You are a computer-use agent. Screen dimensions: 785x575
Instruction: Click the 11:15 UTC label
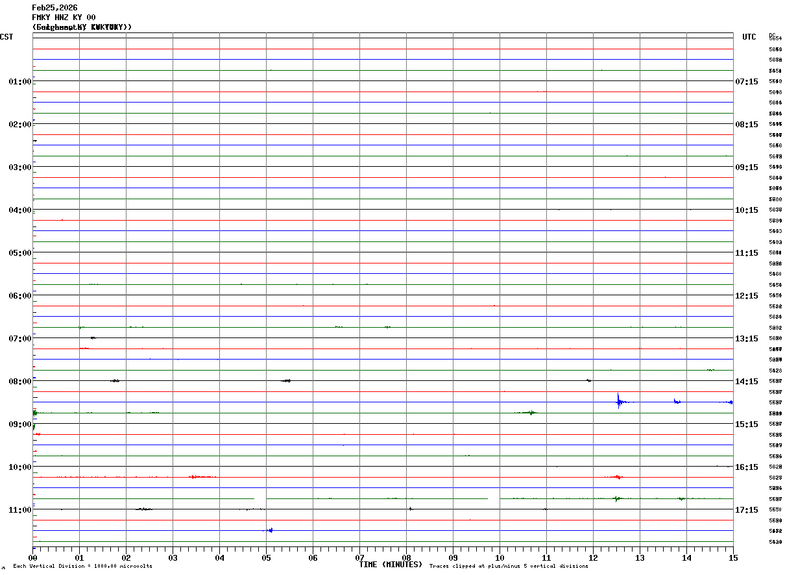point(747,253)
